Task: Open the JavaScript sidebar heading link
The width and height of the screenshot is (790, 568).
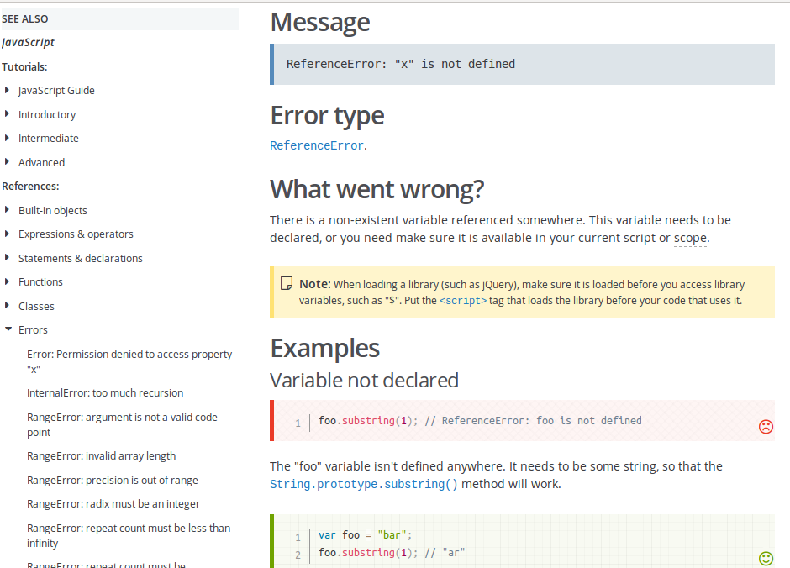Action: [x=28, y=42]
